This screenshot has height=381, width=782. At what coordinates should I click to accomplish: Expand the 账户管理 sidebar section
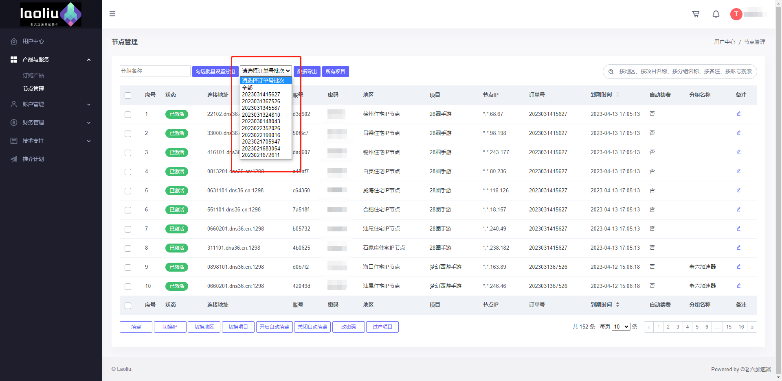(51, 104)
